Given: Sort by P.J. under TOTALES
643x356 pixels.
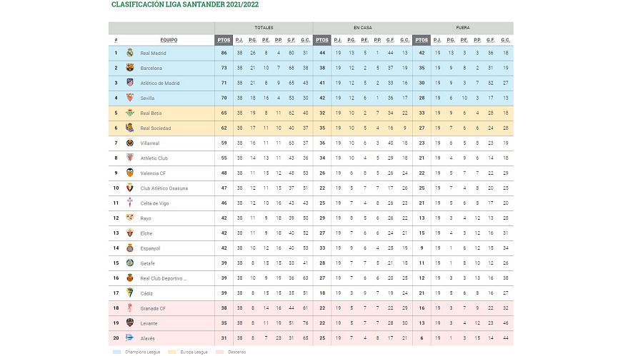Looking at the screenshot, I should click(x=239, y=40).
